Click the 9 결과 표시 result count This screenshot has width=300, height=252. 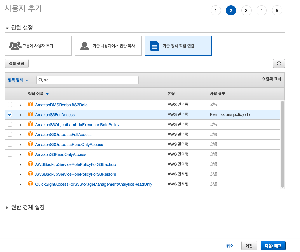(272, 79)
